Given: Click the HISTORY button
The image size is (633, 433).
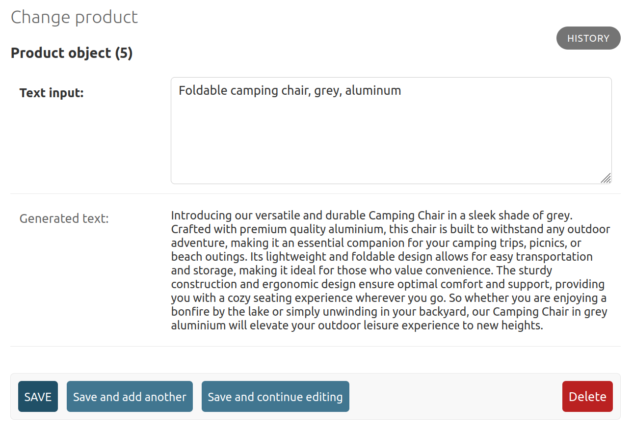Looking at the screenshot, I should coord(588,38).
